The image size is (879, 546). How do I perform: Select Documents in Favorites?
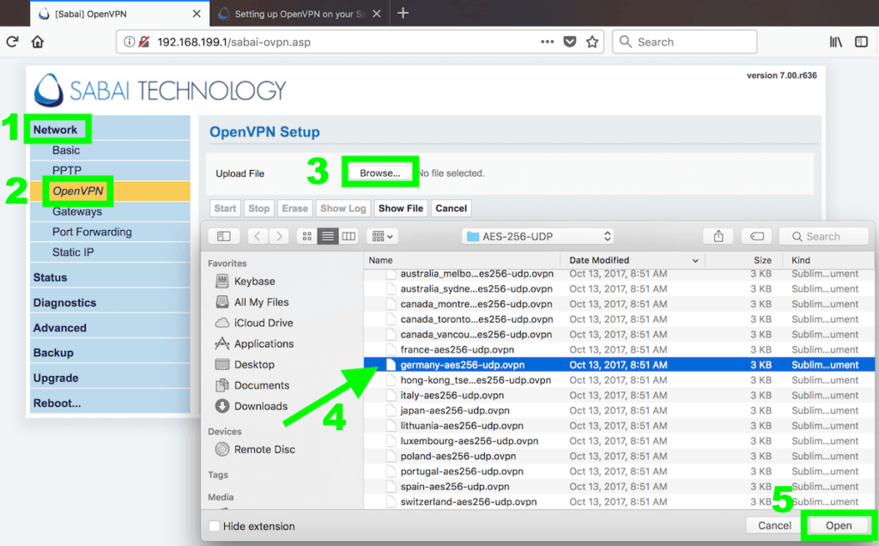[261, 385]
